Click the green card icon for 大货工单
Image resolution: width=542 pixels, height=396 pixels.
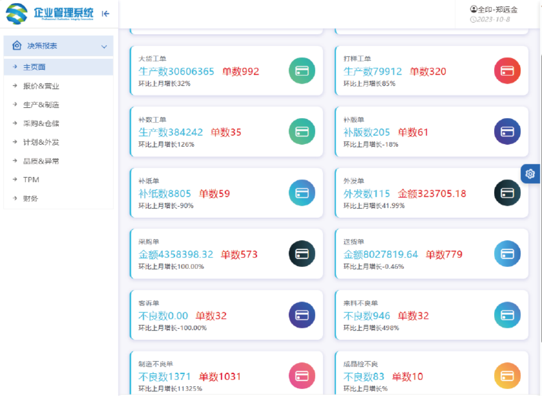coord(302,71)
